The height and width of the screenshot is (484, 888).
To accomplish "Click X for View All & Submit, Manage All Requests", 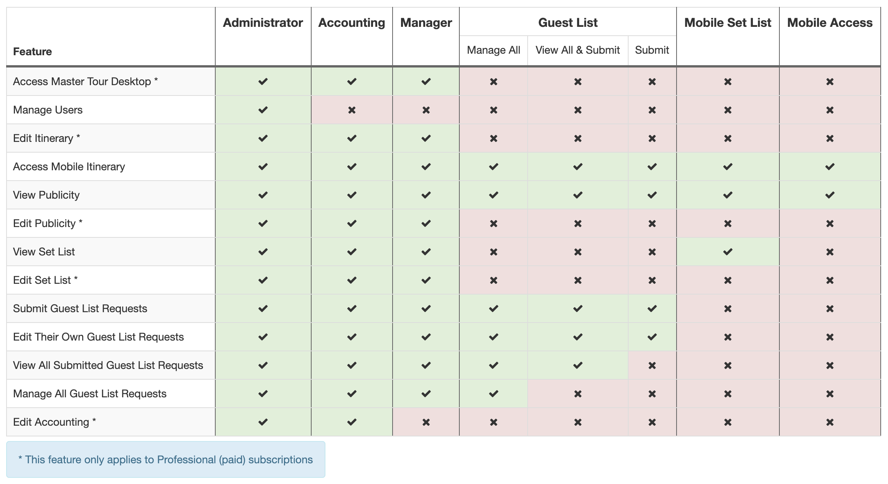I will (578, 394).
